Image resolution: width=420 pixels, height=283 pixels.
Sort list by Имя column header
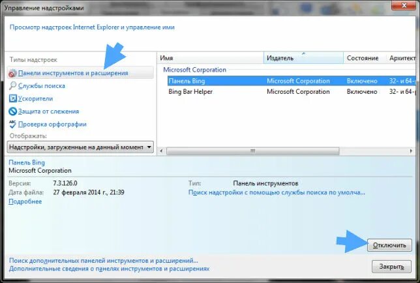pyautogui.click(x=210, y=58)
